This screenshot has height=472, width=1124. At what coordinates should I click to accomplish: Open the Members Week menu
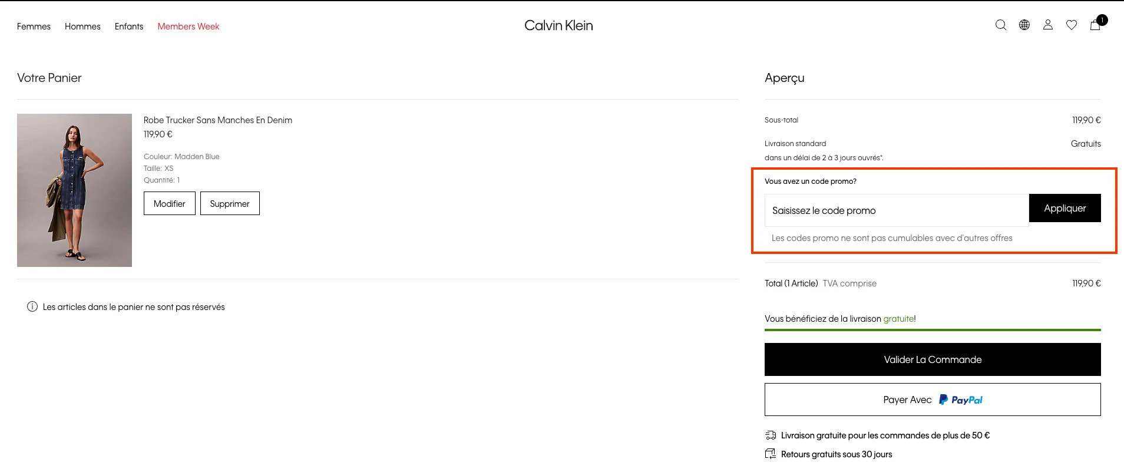pyautogui.click(x=189, y=27)
